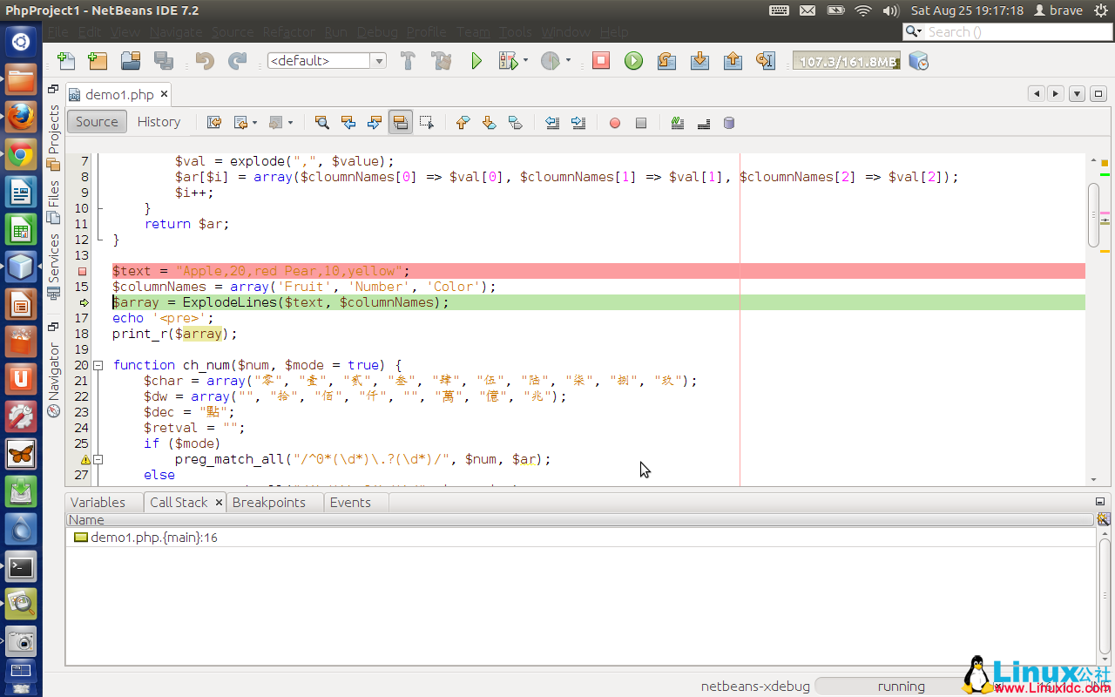
Task: Click the Step Over debugger icon
Action: point(666,61)
